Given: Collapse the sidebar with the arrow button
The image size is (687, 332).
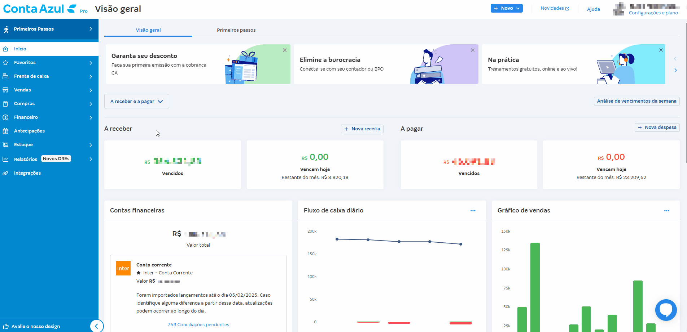Looking at the screenshot, I should [x=96, y=326].
